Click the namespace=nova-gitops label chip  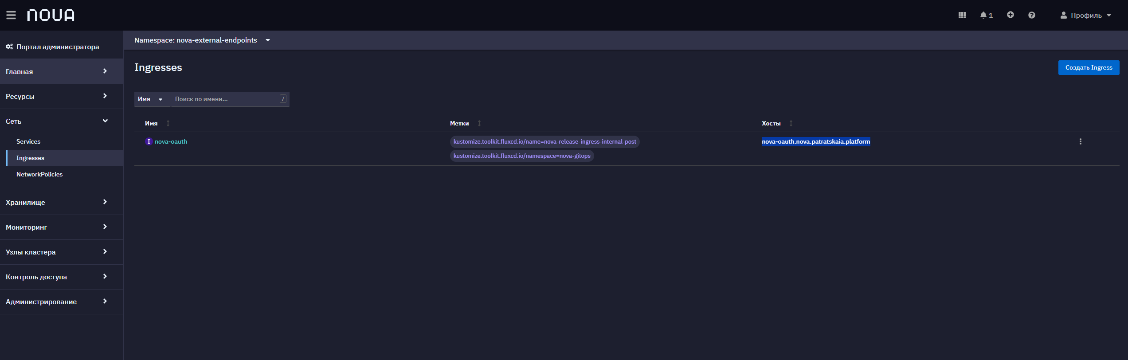point(522,156)
